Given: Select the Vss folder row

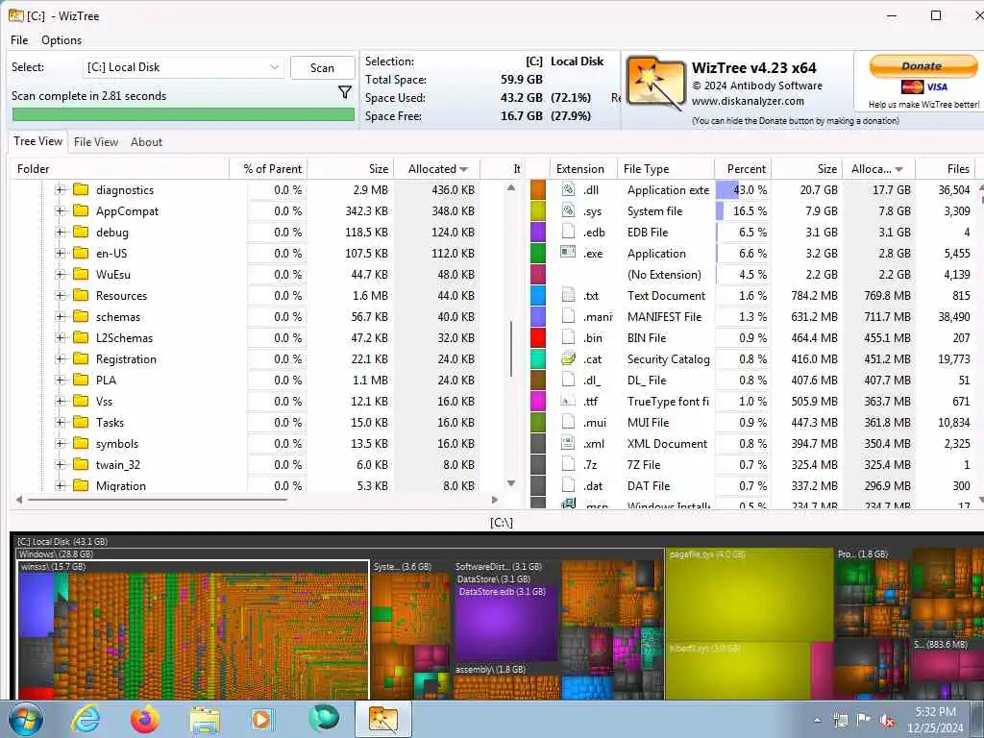Looking at the screenshot, I should coord(245,401).
